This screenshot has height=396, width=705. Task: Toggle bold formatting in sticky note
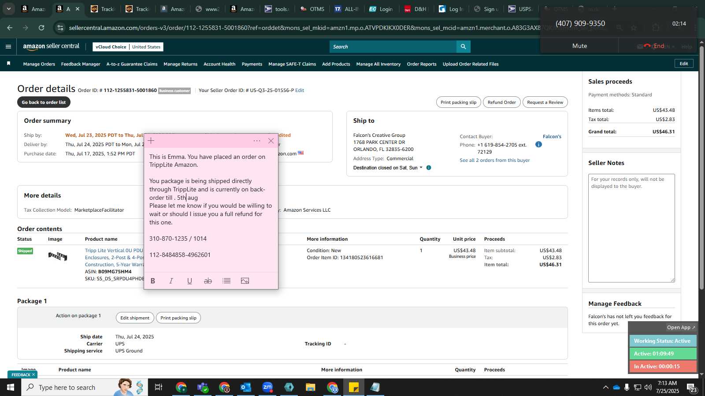click(153, 281)
